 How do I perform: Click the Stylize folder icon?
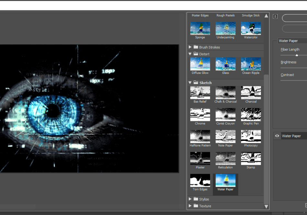(196, 199)
